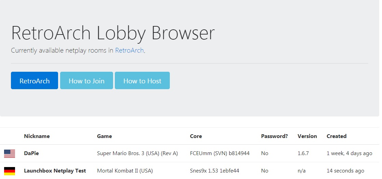Click the RetroArch Lobby Browser heading

pos(113,33)
